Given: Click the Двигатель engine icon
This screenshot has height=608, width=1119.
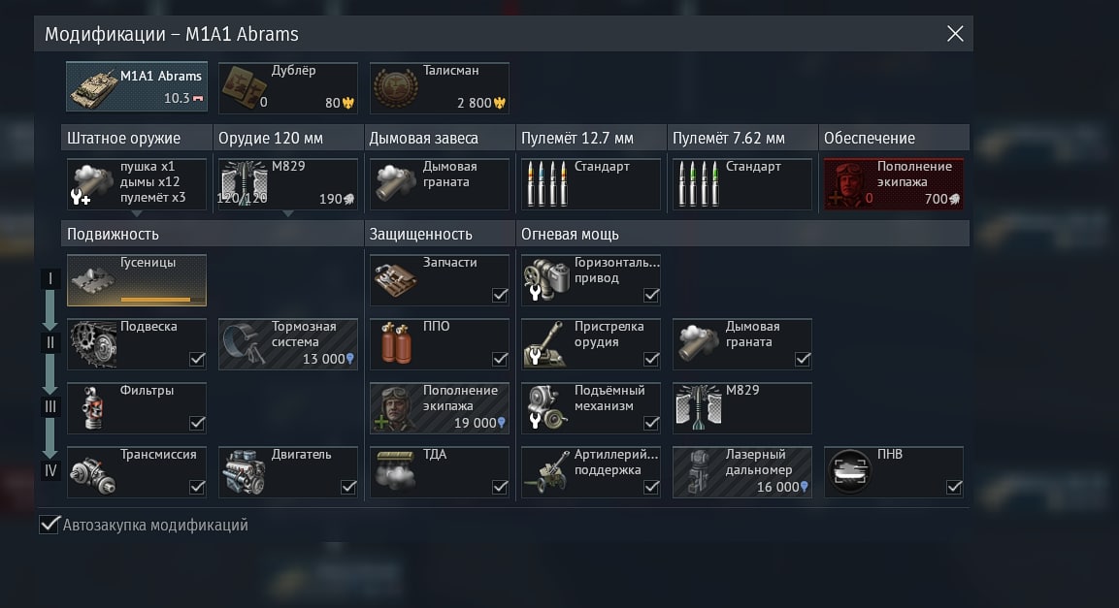Looking at the screenshot, I should coord(244,472).
